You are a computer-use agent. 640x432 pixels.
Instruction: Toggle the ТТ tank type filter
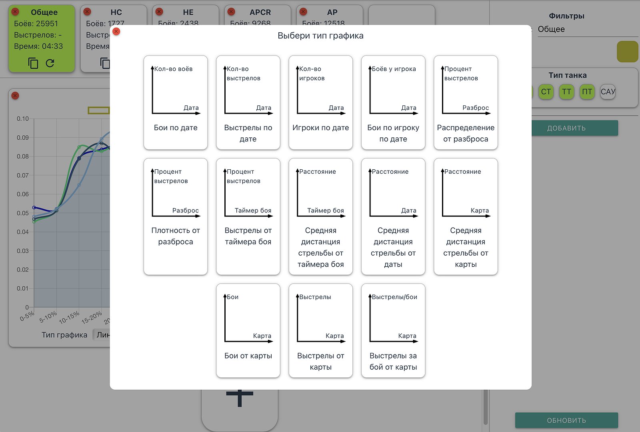click(566, 92)
